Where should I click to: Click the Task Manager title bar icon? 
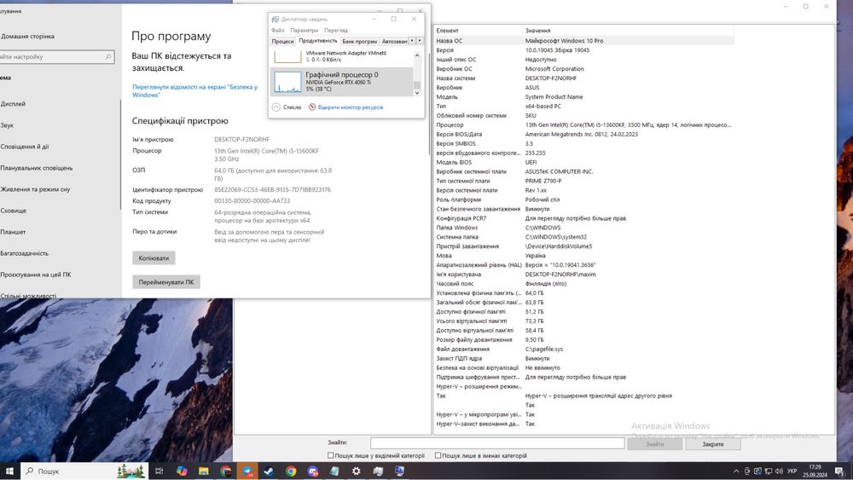(x=276, y=19)
